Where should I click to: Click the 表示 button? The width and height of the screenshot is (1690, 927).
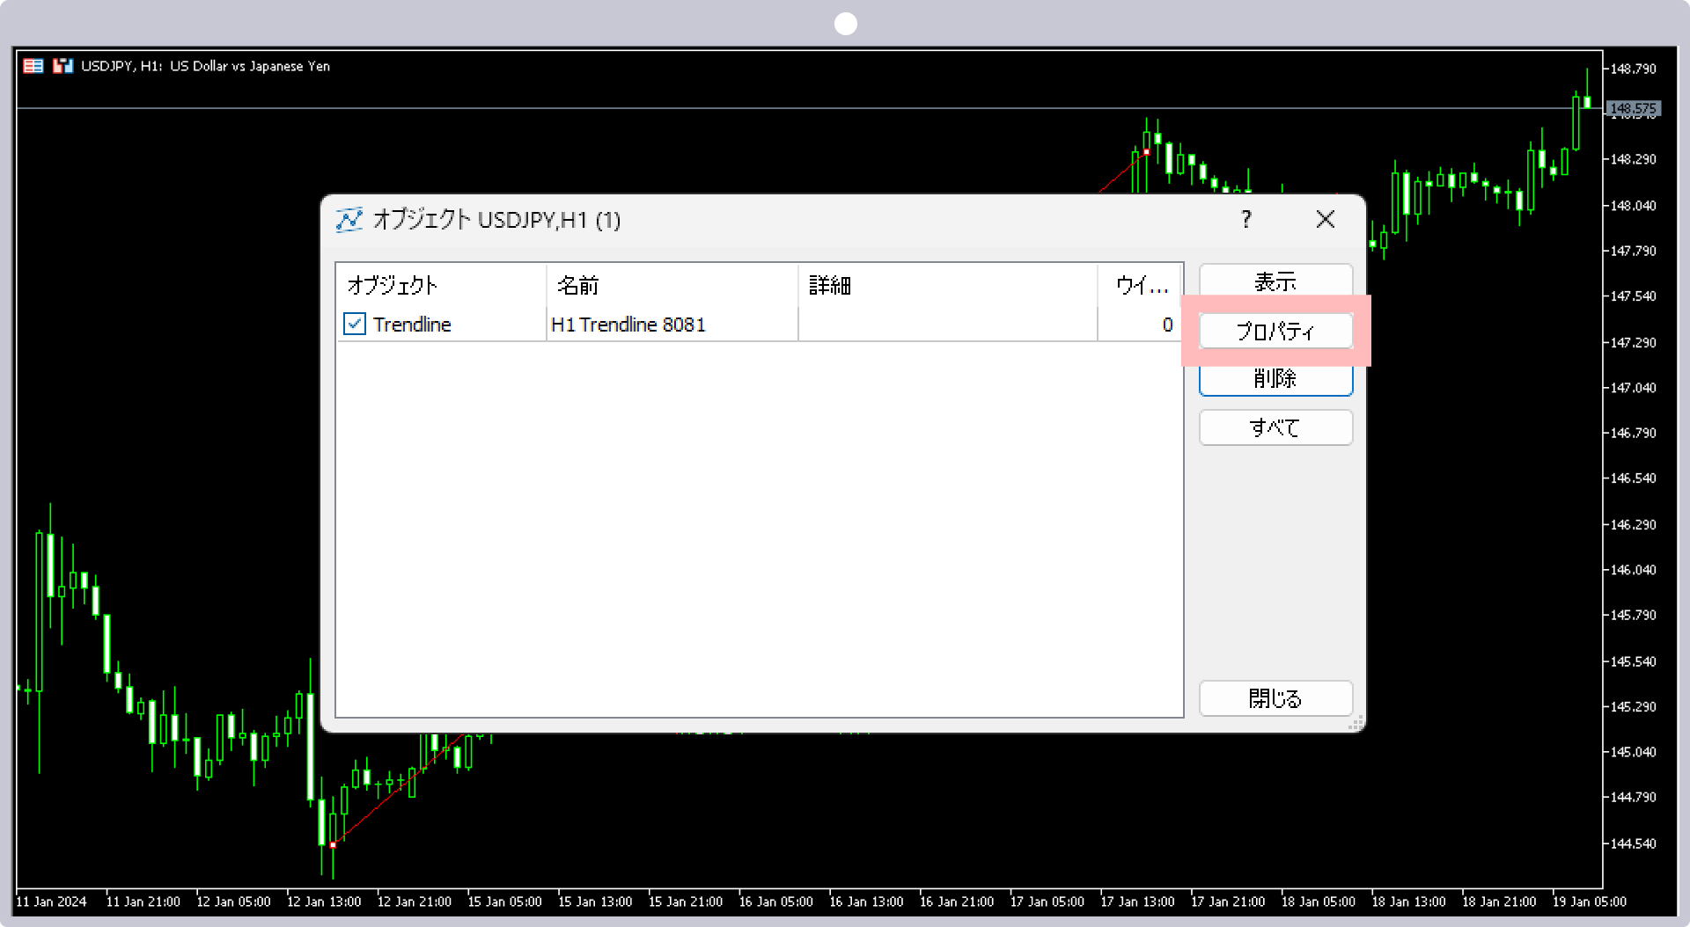[1275, 281]
